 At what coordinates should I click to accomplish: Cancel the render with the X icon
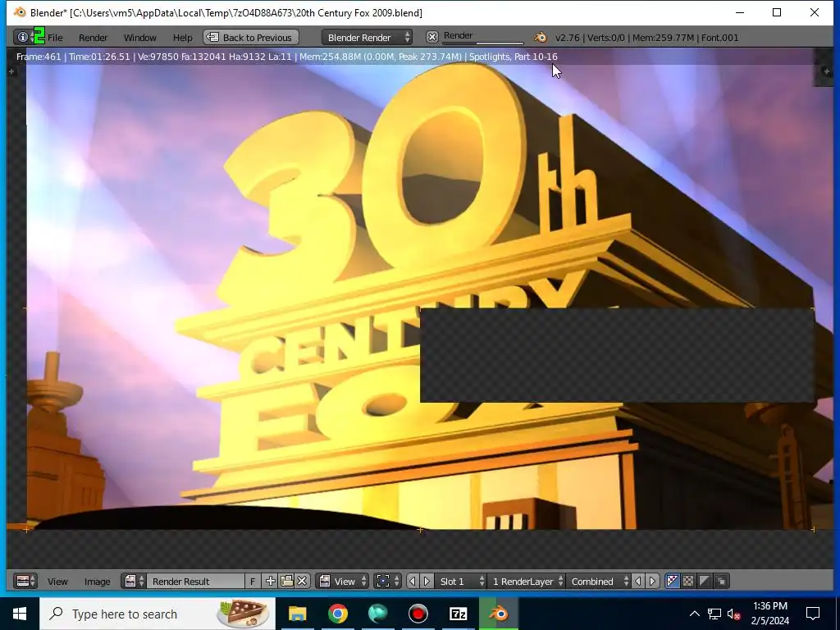(431, 37)
